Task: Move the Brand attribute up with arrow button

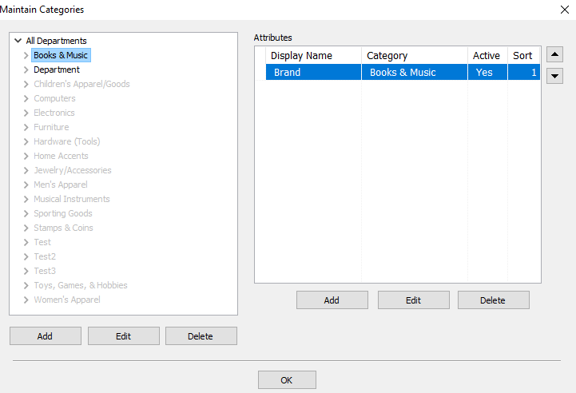Action: [x=554, y=55]
